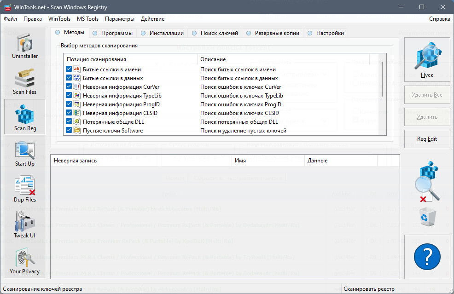Click the icon of Неверная информация ProgID
Viewport: 454px width, 294px height.
click(77, 104)
